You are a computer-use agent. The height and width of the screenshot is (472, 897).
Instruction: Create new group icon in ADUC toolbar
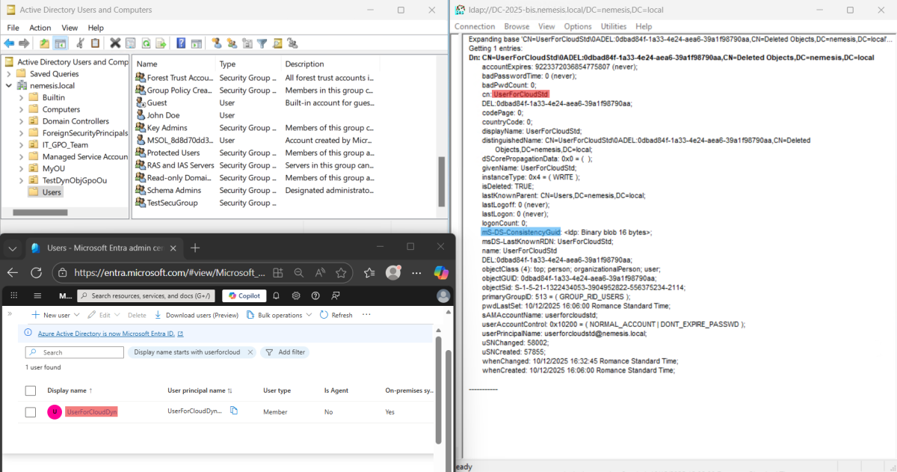click(232, 43)
